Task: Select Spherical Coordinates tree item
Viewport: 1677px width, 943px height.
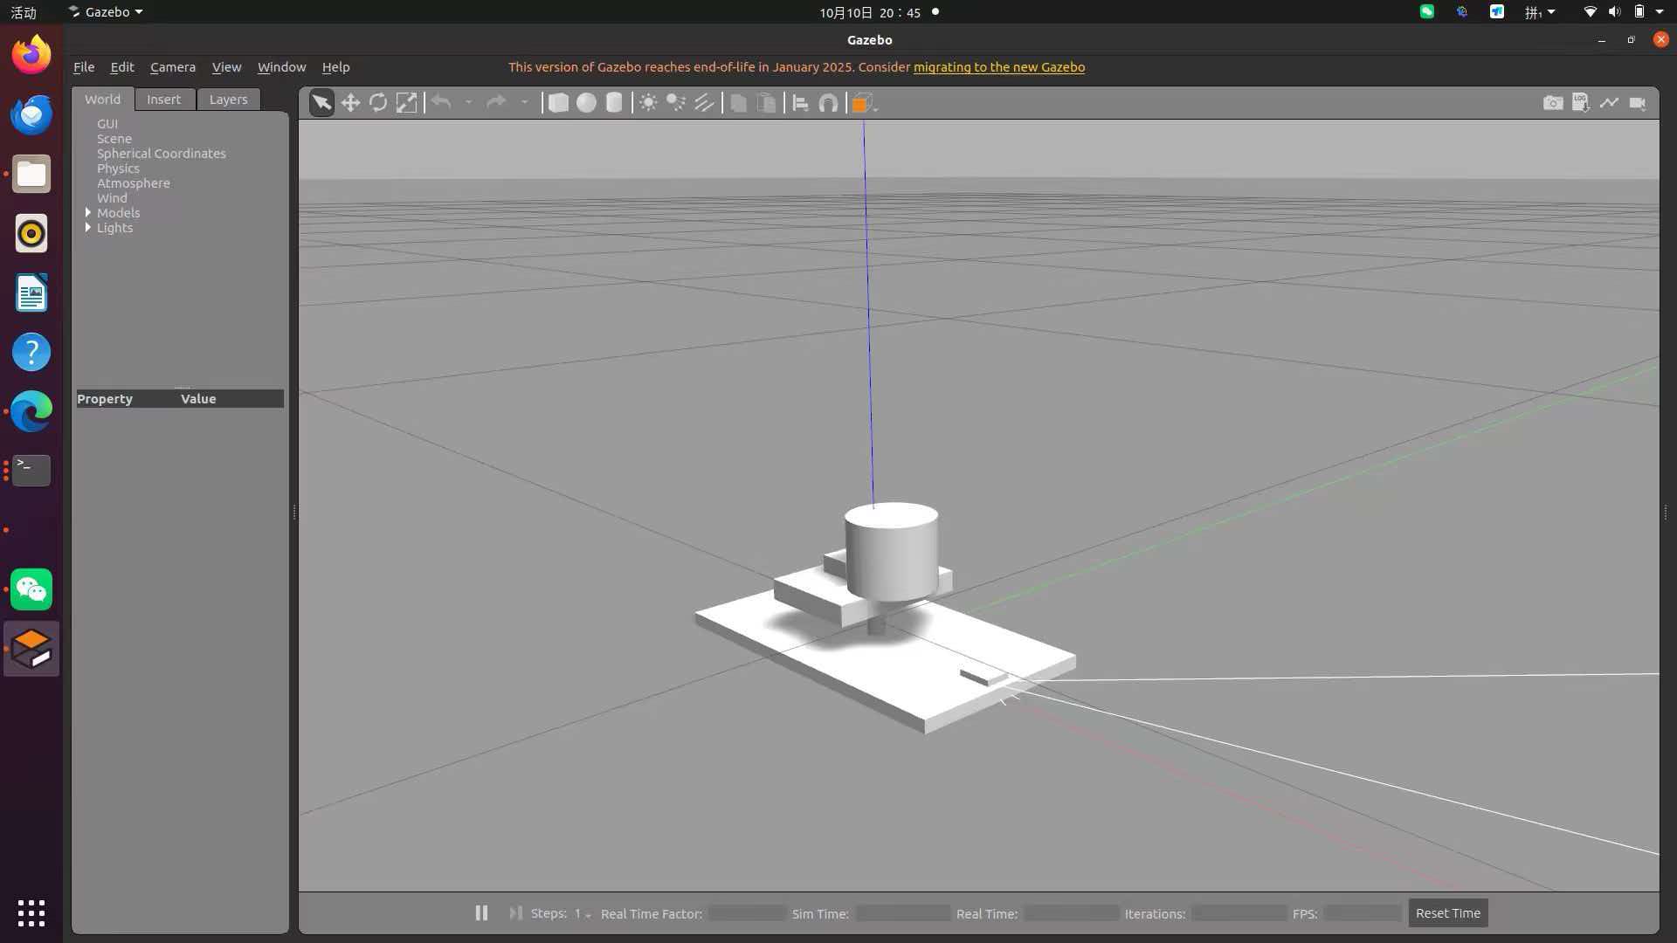Action: (x=162, y=154)
